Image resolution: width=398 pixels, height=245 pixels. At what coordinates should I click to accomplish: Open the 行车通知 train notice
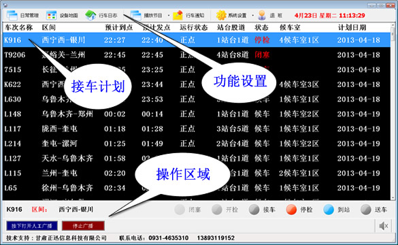pos(188,16)
